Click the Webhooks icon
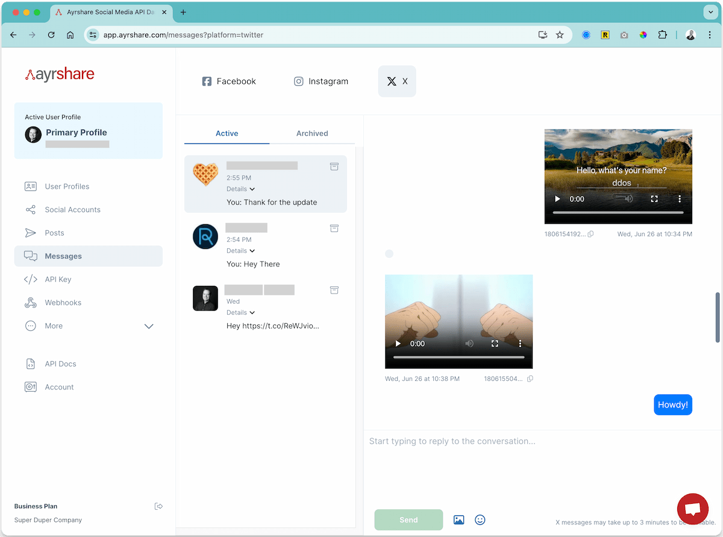Image resolution: width=723 pixels, height=537 pixels. [x=31, y=303]
